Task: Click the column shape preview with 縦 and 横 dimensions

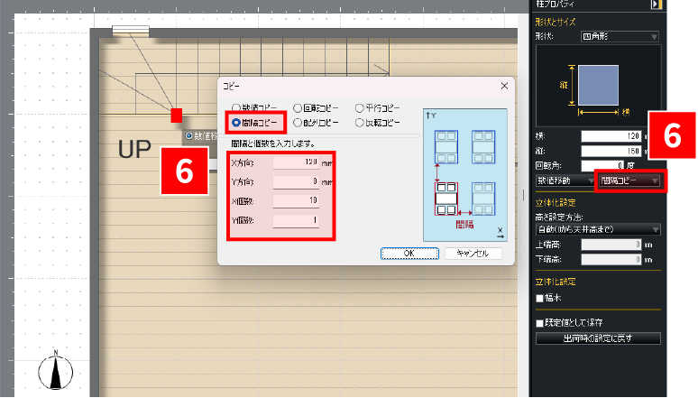Action: tap(598, 86)
